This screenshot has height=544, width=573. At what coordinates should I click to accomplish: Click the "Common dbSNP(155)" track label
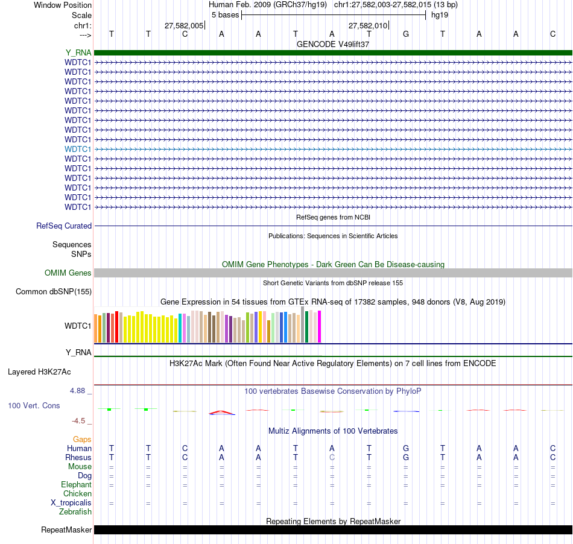[x=54, y=291]
